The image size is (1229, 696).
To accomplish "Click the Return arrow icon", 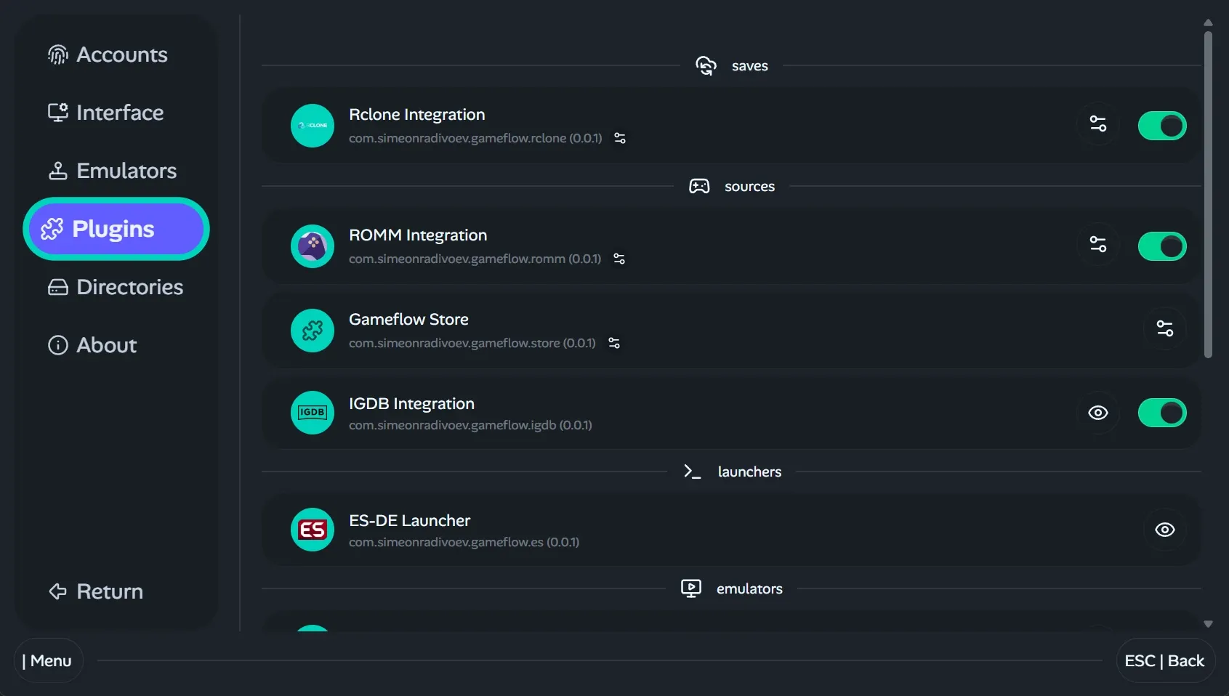I will (57, 591).
